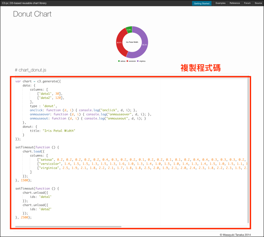Toggle setosa series via legend label
Screen dimensions: 264x237
[x=123, y=61]
